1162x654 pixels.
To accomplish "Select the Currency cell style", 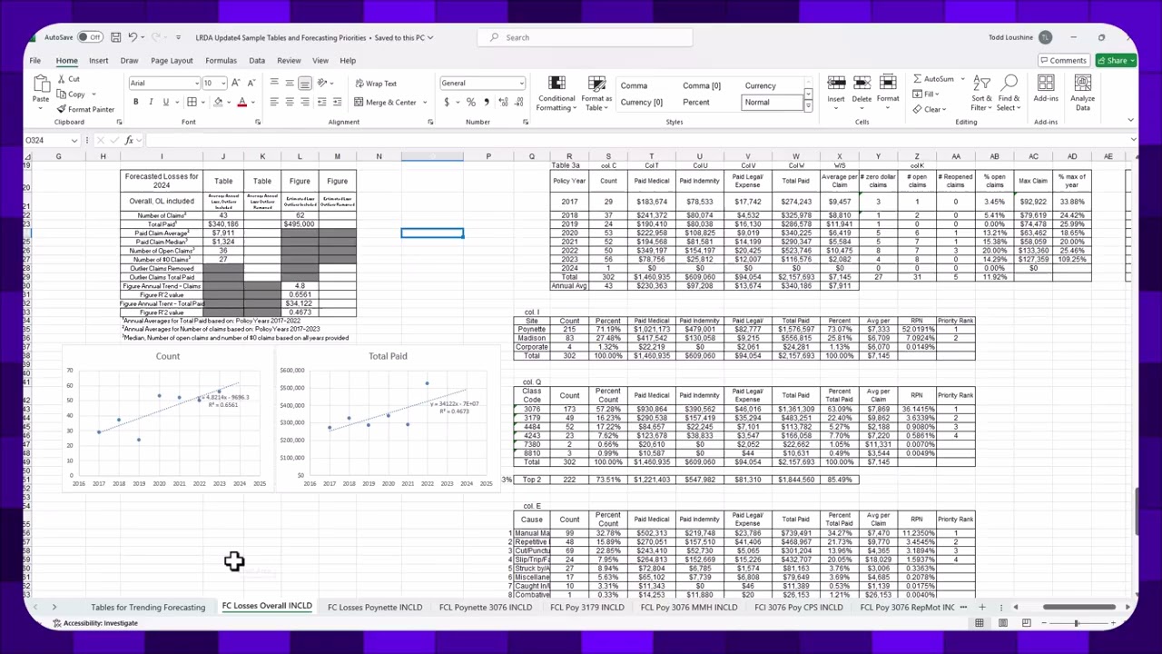I will [x=761, y=85].
